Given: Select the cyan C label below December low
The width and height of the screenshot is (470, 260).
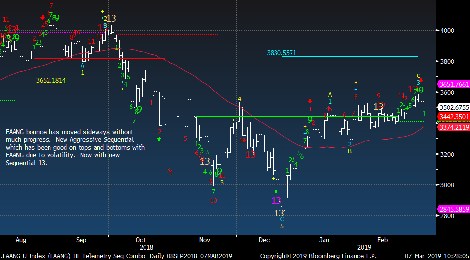Looking at the screenshot, I should click(x=282, y=219).
